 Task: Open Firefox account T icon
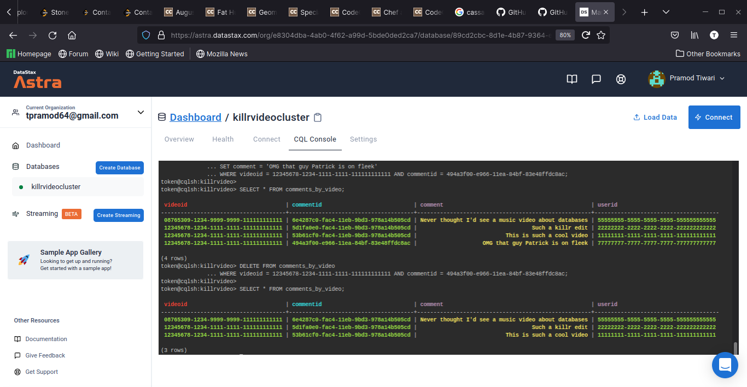click(x=714, y=35)
